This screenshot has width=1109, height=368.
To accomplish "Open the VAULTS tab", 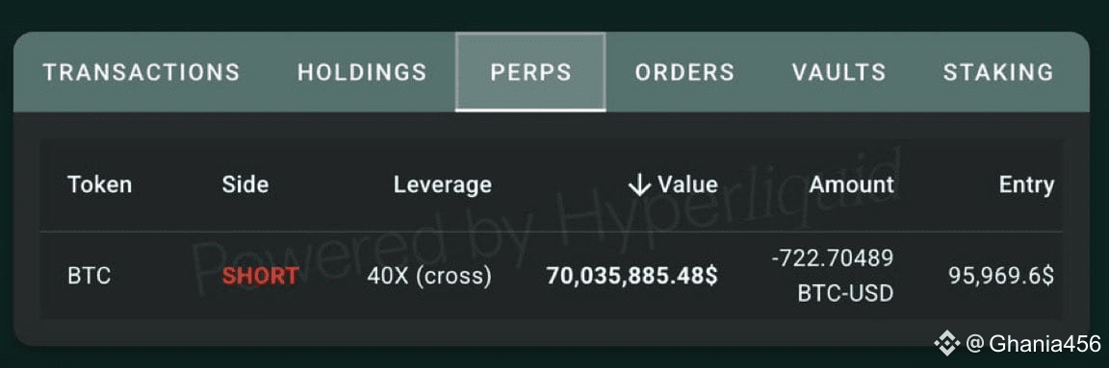I will coord(838,72).
